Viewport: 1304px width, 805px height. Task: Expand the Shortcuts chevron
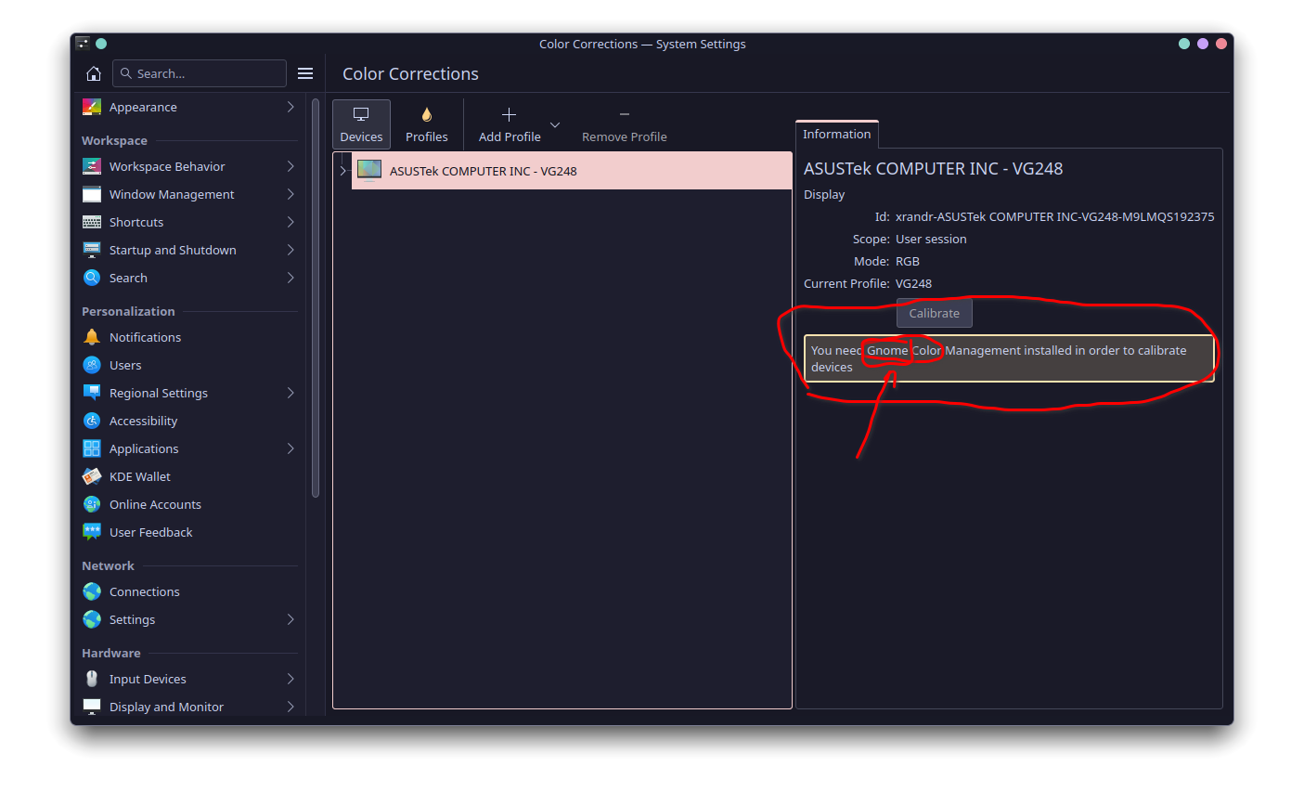[x=290, y=222]
